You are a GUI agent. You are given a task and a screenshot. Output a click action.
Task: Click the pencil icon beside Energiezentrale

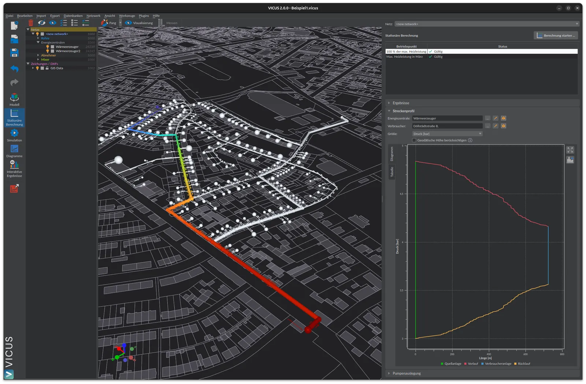(x=495, y=118)
